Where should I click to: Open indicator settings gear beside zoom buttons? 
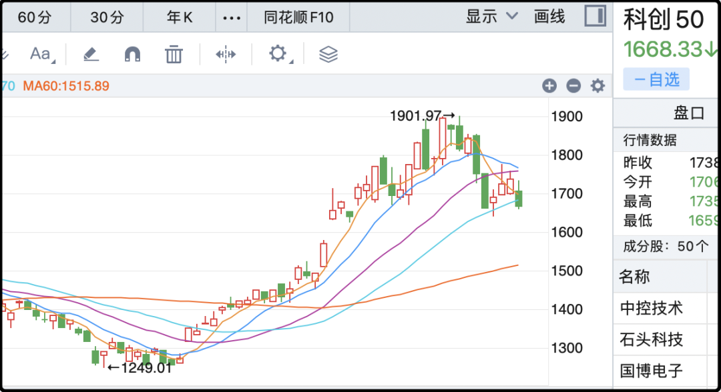tap(597, 85)
